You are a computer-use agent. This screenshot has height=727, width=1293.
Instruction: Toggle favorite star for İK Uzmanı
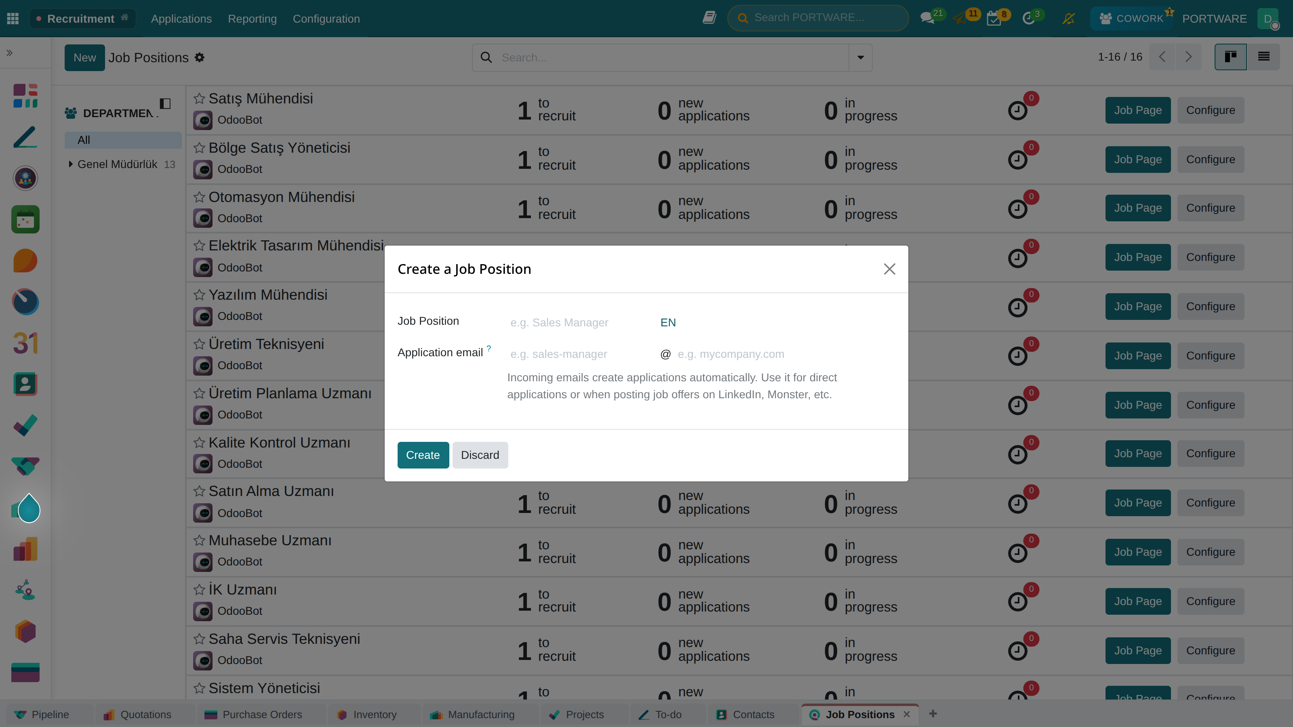(199, 589)
